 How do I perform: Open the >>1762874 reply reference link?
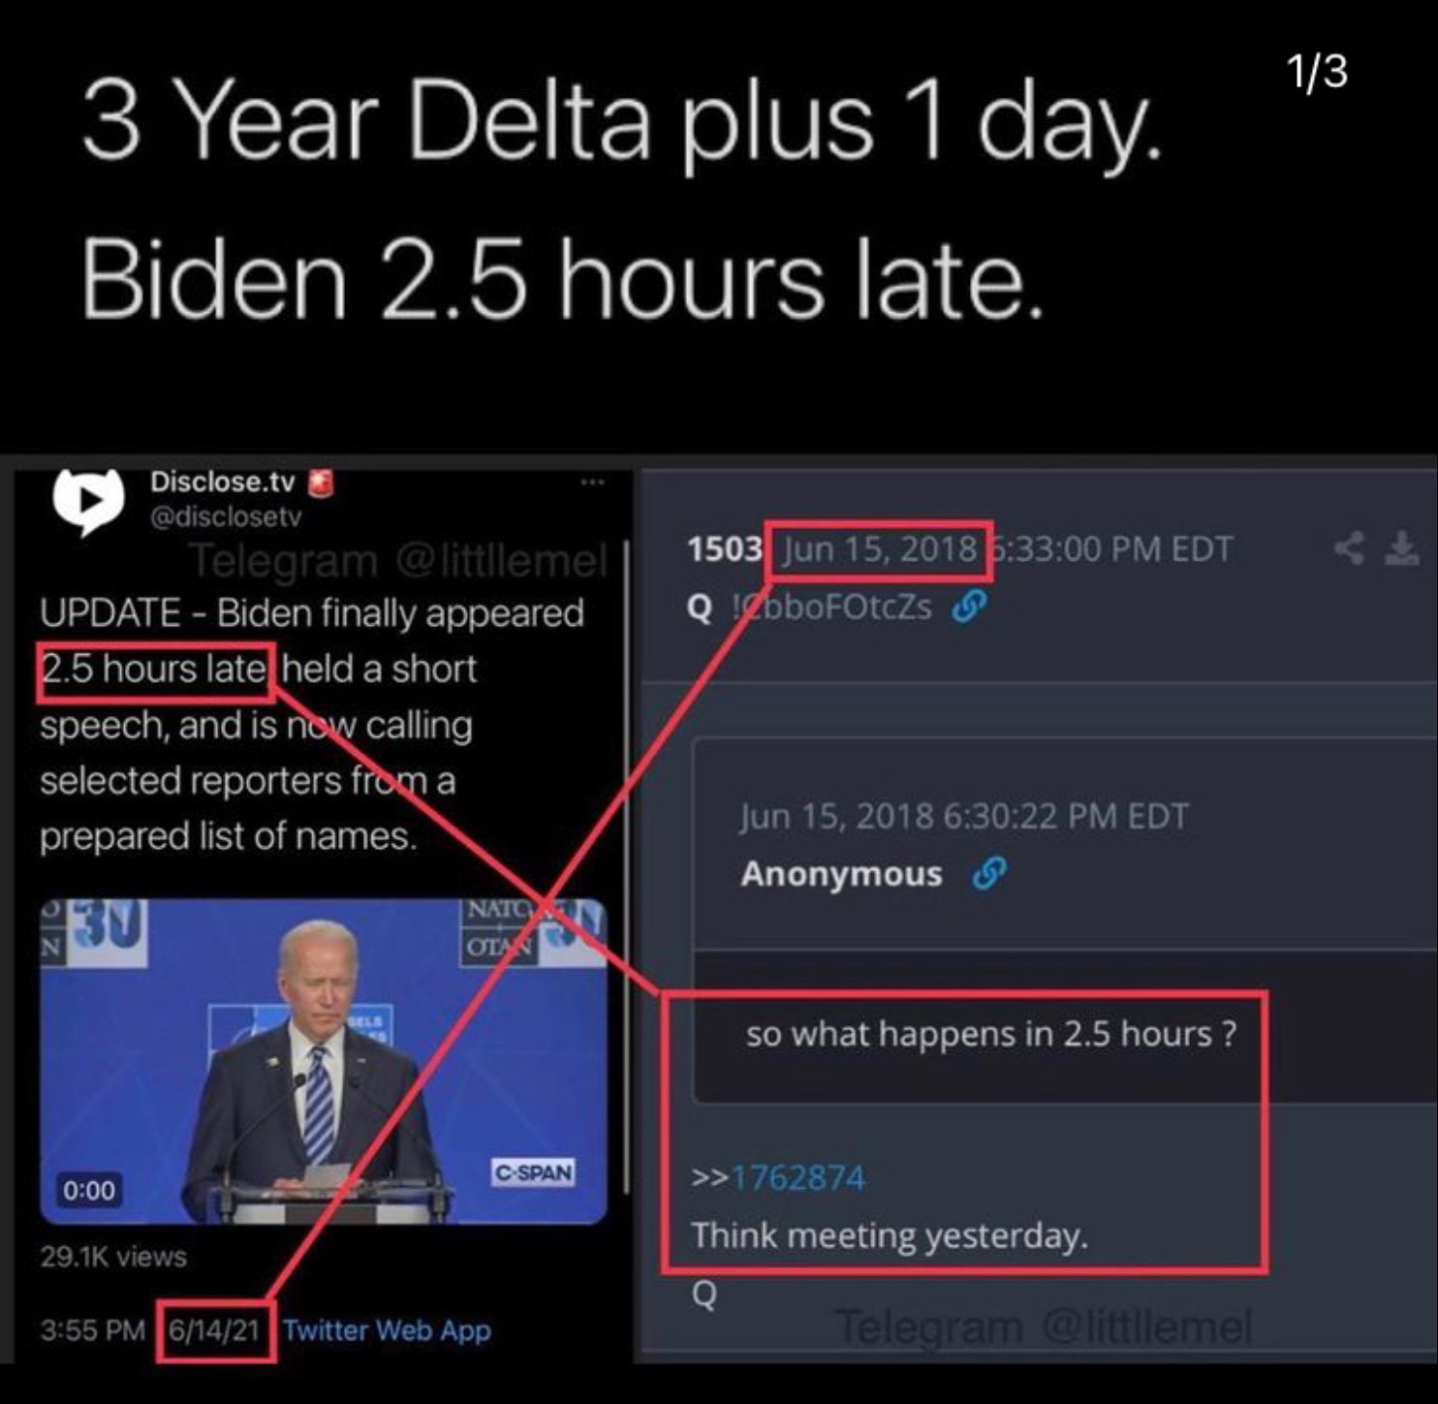click(x=778, y=1178)
